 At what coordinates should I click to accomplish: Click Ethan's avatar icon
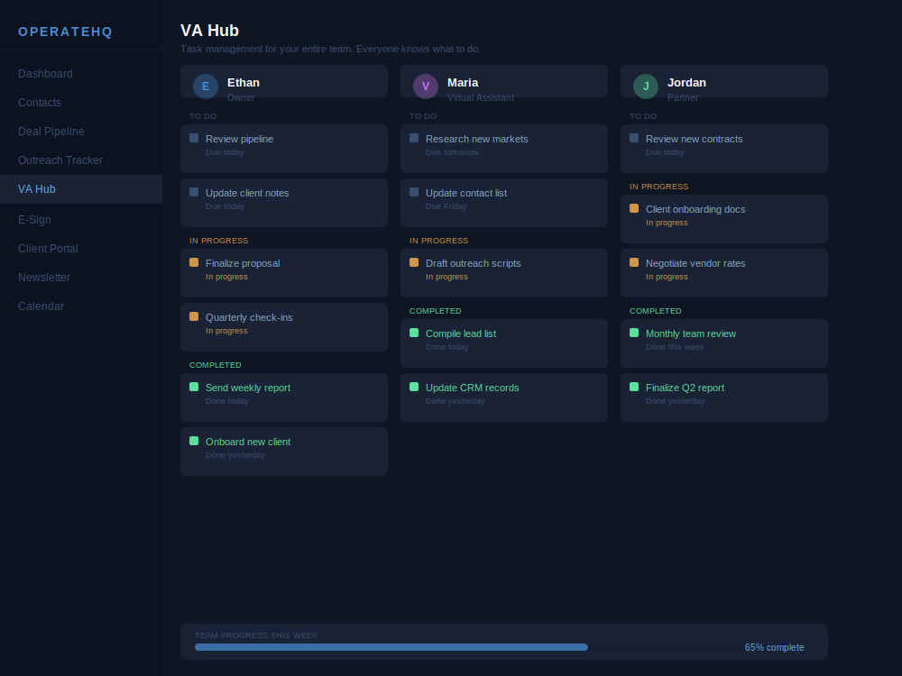click(206, 87)
